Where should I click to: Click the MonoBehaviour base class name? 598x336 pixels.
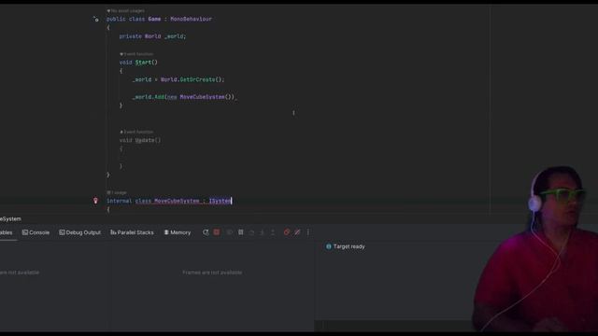click(191, 19)
